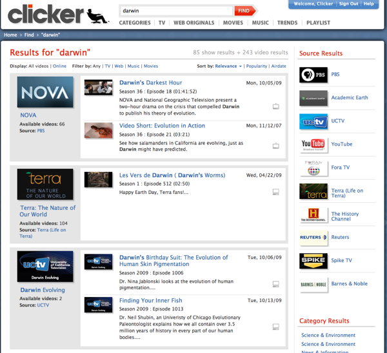The image size is (387, 353).
Task: Click the Fora TV logo icon
Action: [x=313, y=168]
